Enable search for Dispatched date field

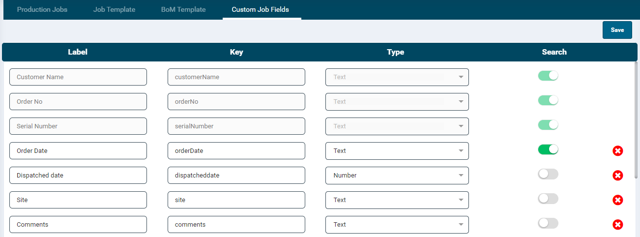click(x=548, y=174)
